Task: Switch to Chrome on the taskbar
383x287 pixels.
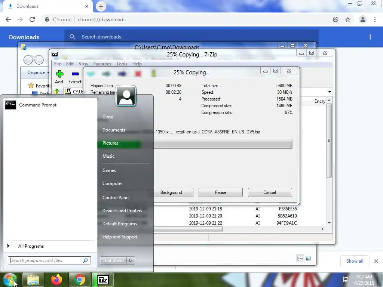Action: (x=79, y=280)
